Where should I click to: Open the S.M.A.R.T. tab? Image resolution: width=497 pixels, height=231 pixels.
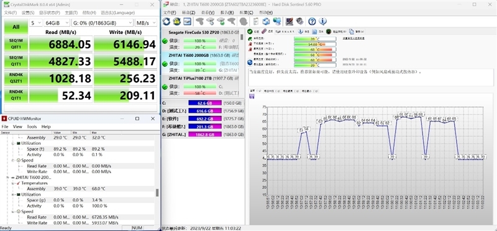[x=285, y=32]
